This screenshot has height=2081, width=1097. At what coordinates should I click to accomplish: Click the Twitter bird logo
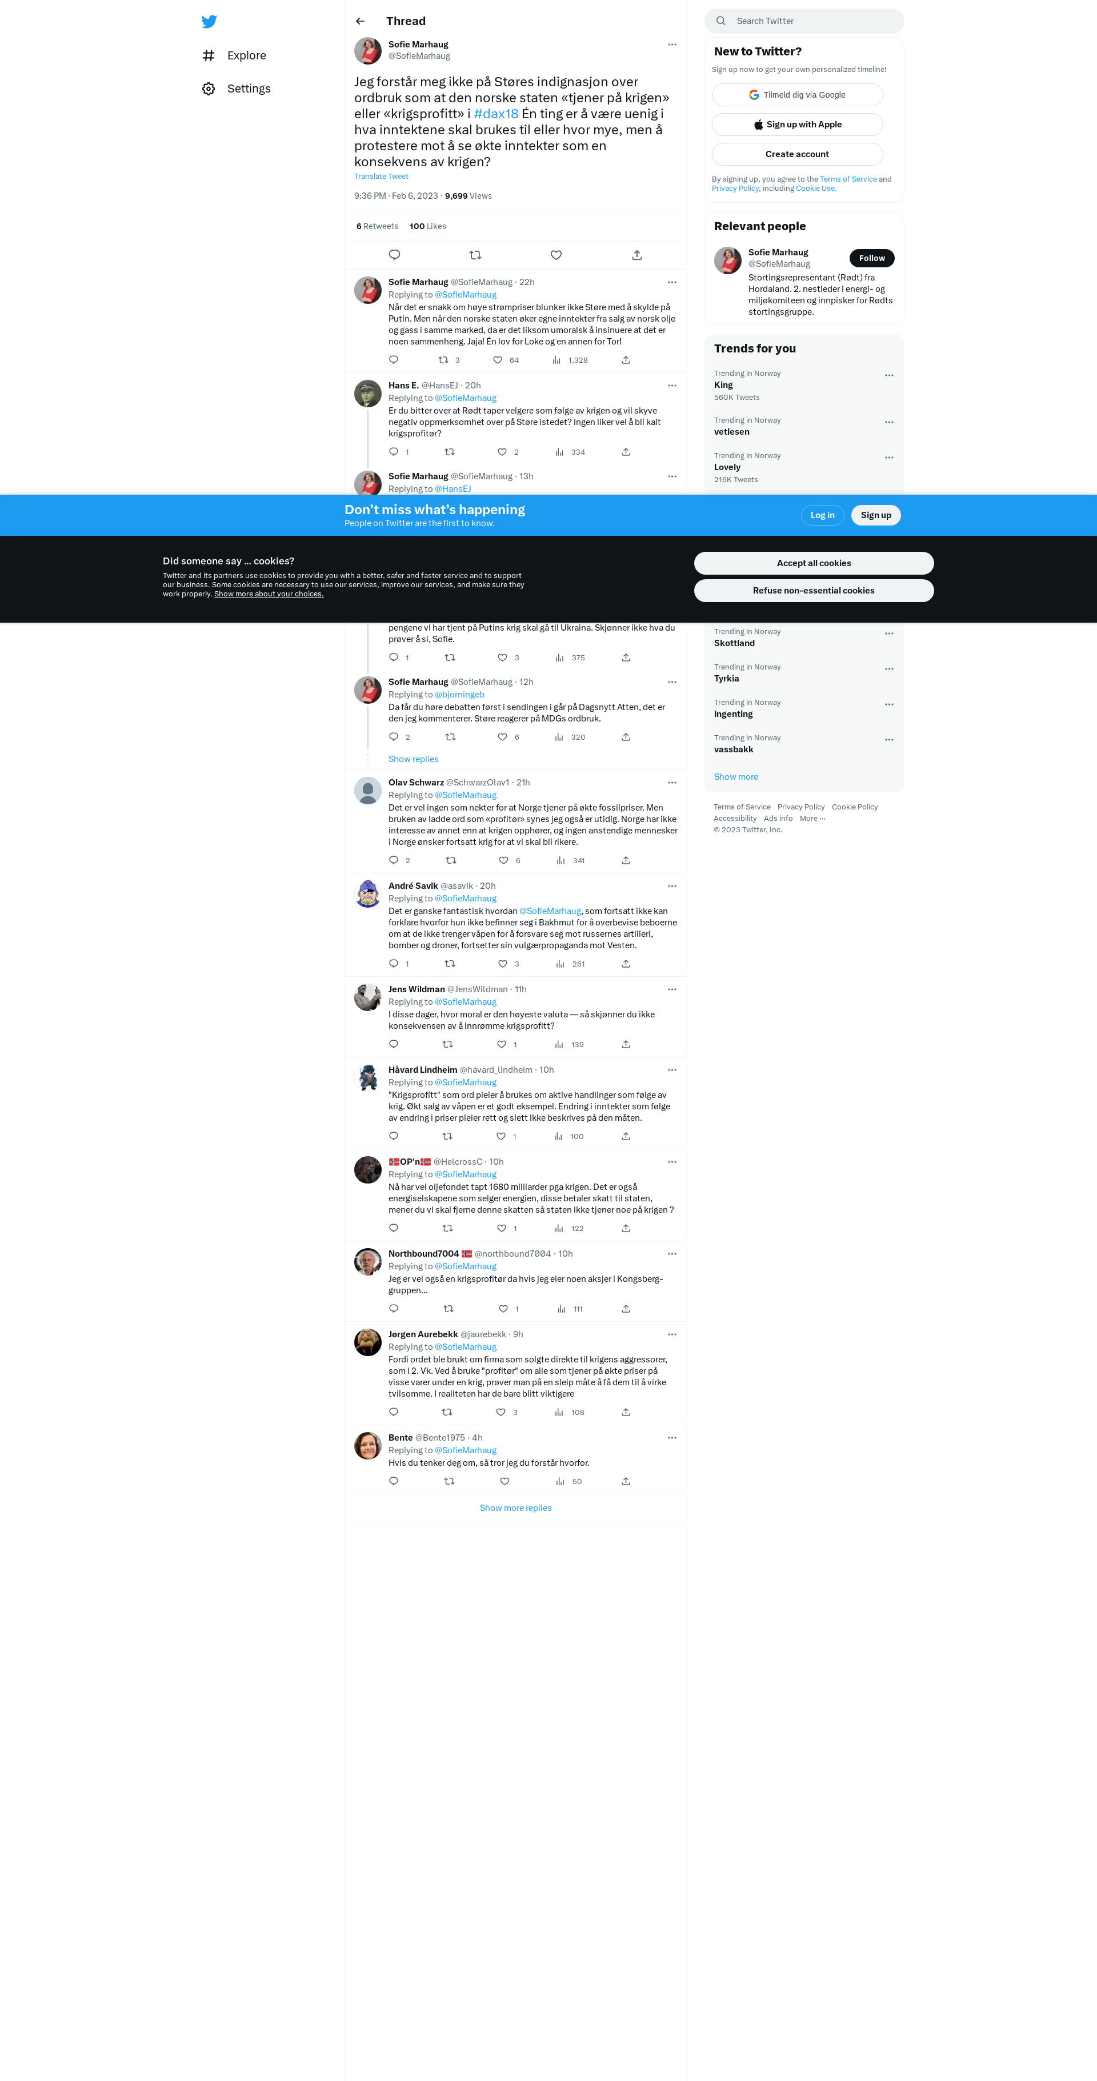click(x=209, y=22)
